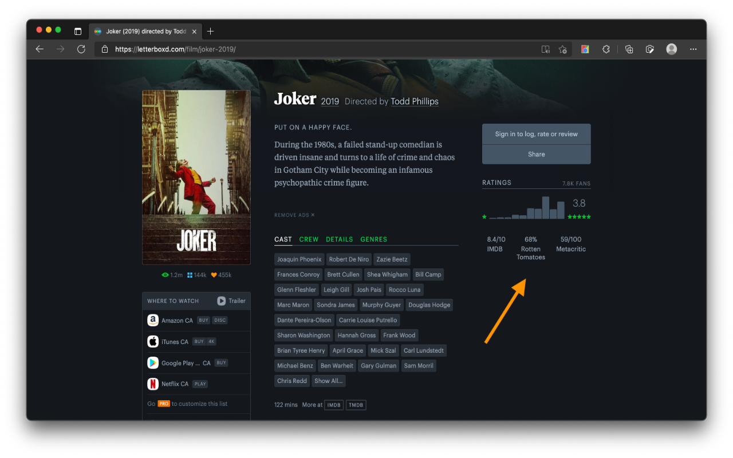Open the Joker poster image
The width and height of the screenshot is (733, 458).
pos(196,177)
